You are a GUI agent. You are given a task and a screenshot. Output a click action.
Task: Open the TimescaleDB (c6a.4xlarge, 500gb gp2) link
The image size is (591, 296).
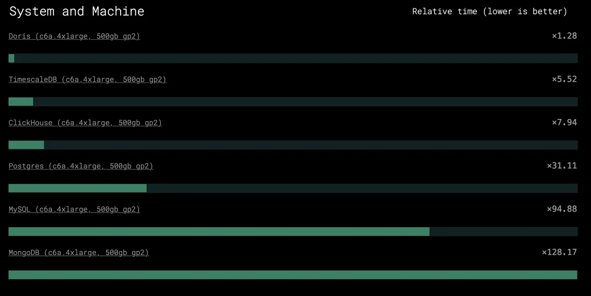pos(87,80)
